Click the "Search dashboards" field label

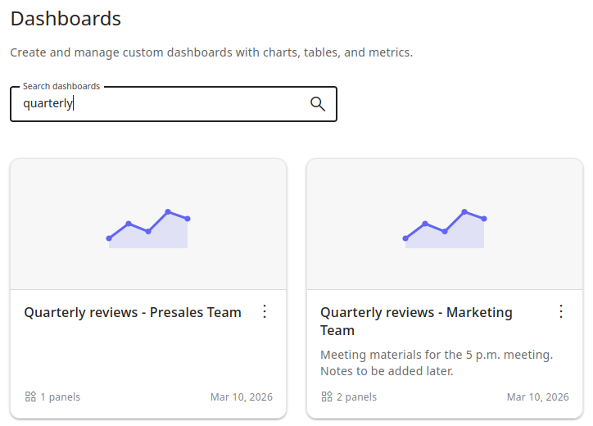point(61,86)
